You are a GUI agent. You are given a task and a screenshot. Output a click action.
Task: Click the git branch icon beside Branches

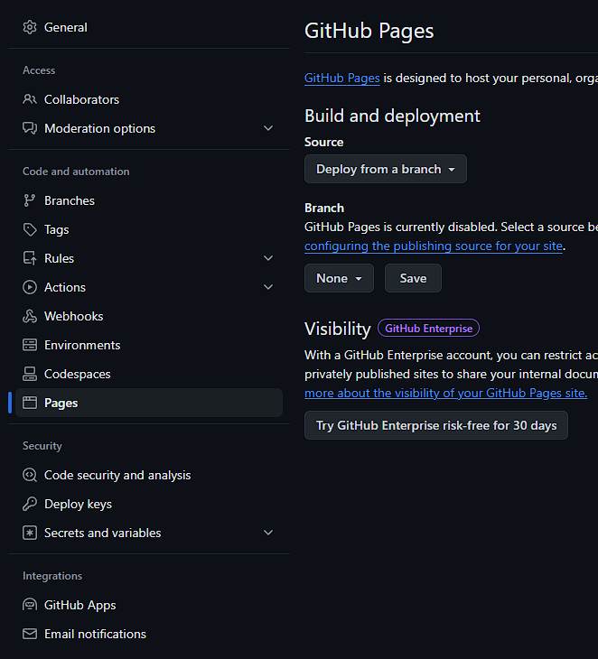click(30, 201)
